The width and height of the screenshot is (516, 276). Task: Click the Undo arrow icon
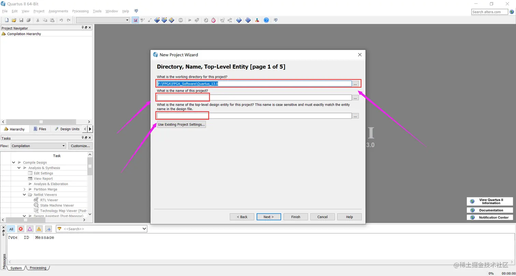61,20
